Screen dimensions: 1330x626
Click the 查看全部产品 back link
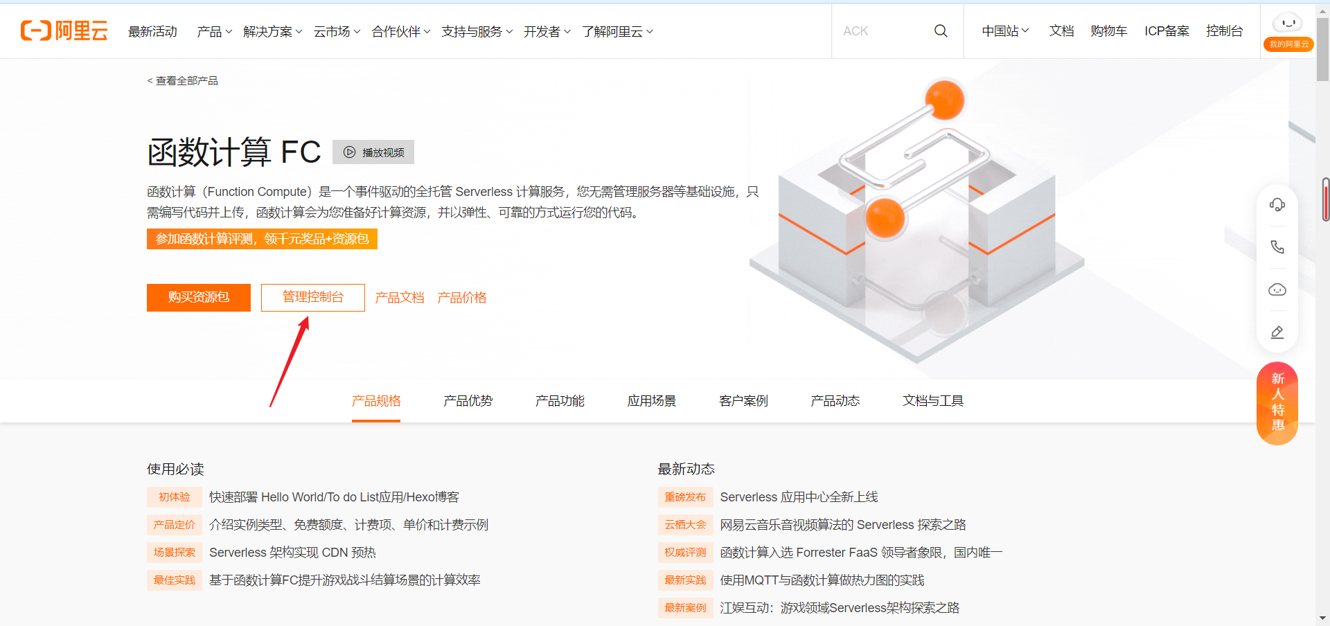(x=182, y=81)
